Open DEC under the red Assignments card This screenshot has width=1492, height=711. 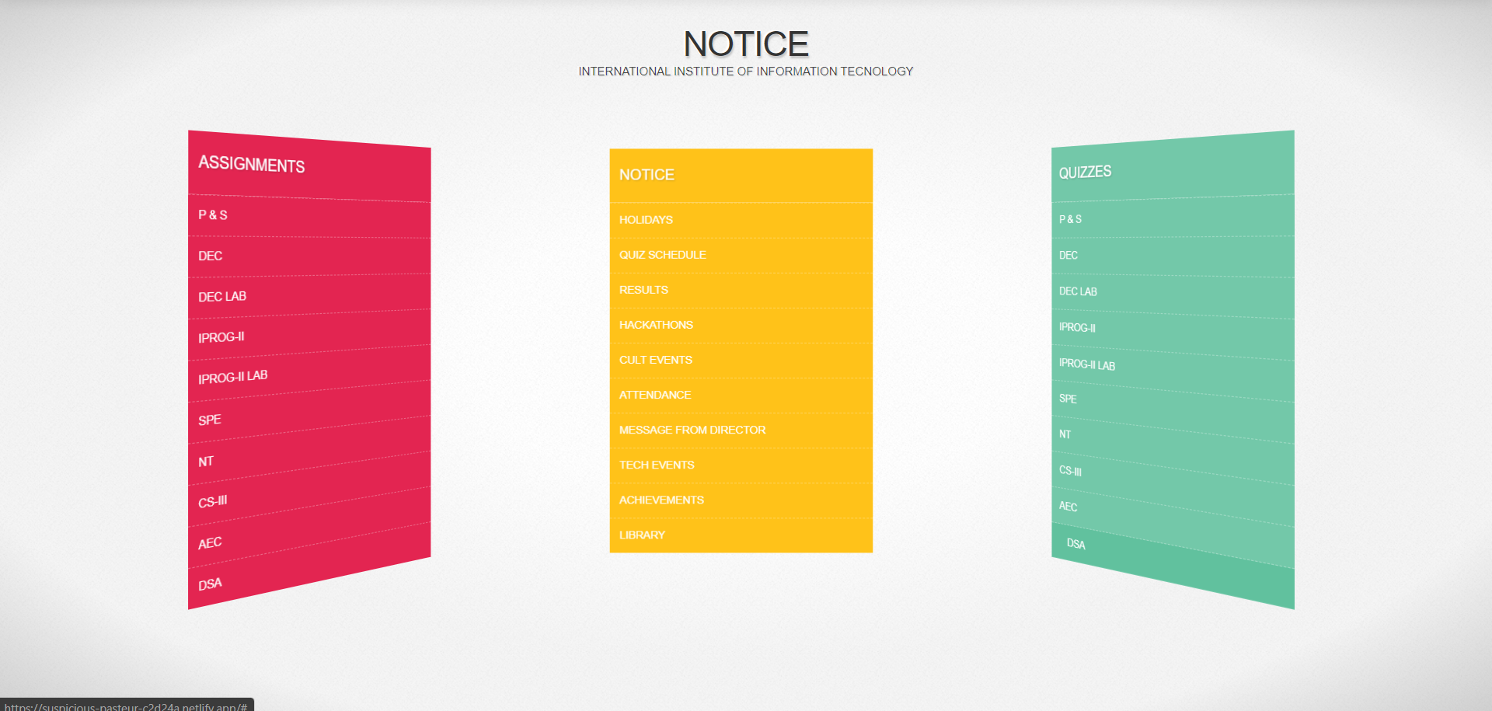coord(309,256)
